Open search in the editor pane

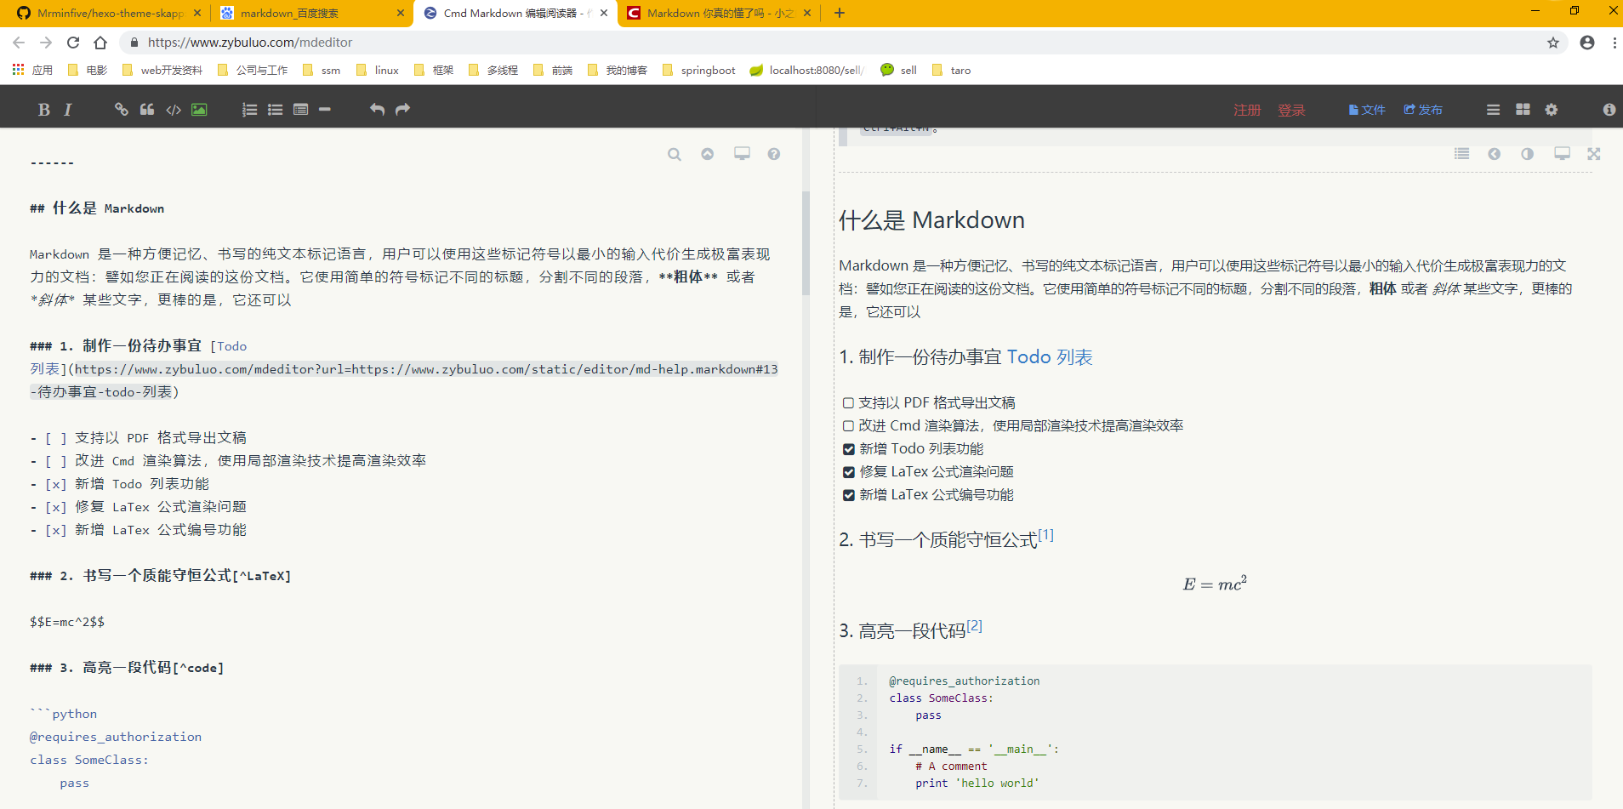click(675, 154)
